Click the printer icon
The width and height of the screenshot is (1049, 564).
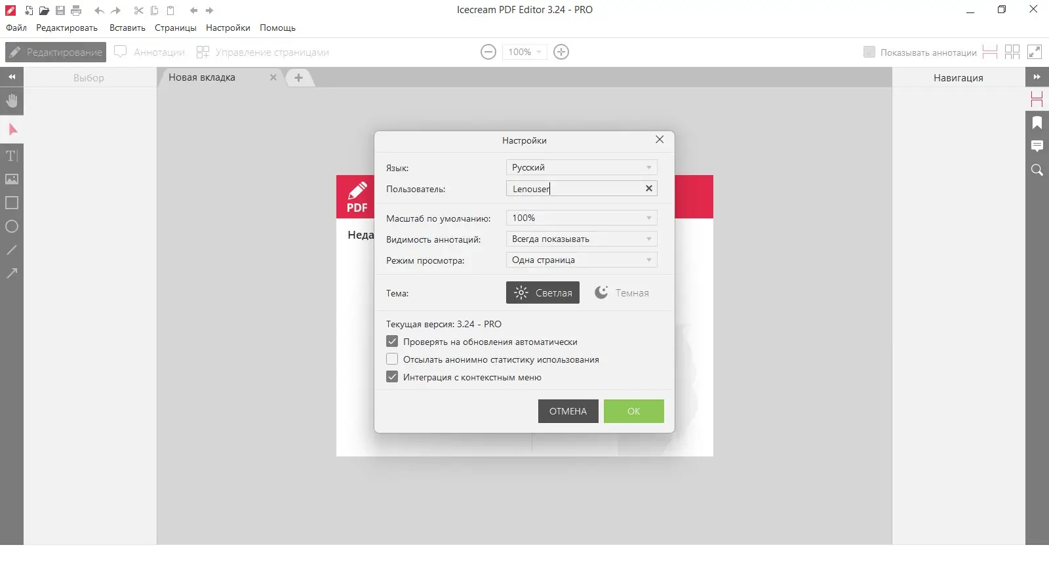click(x=76, y=10)
